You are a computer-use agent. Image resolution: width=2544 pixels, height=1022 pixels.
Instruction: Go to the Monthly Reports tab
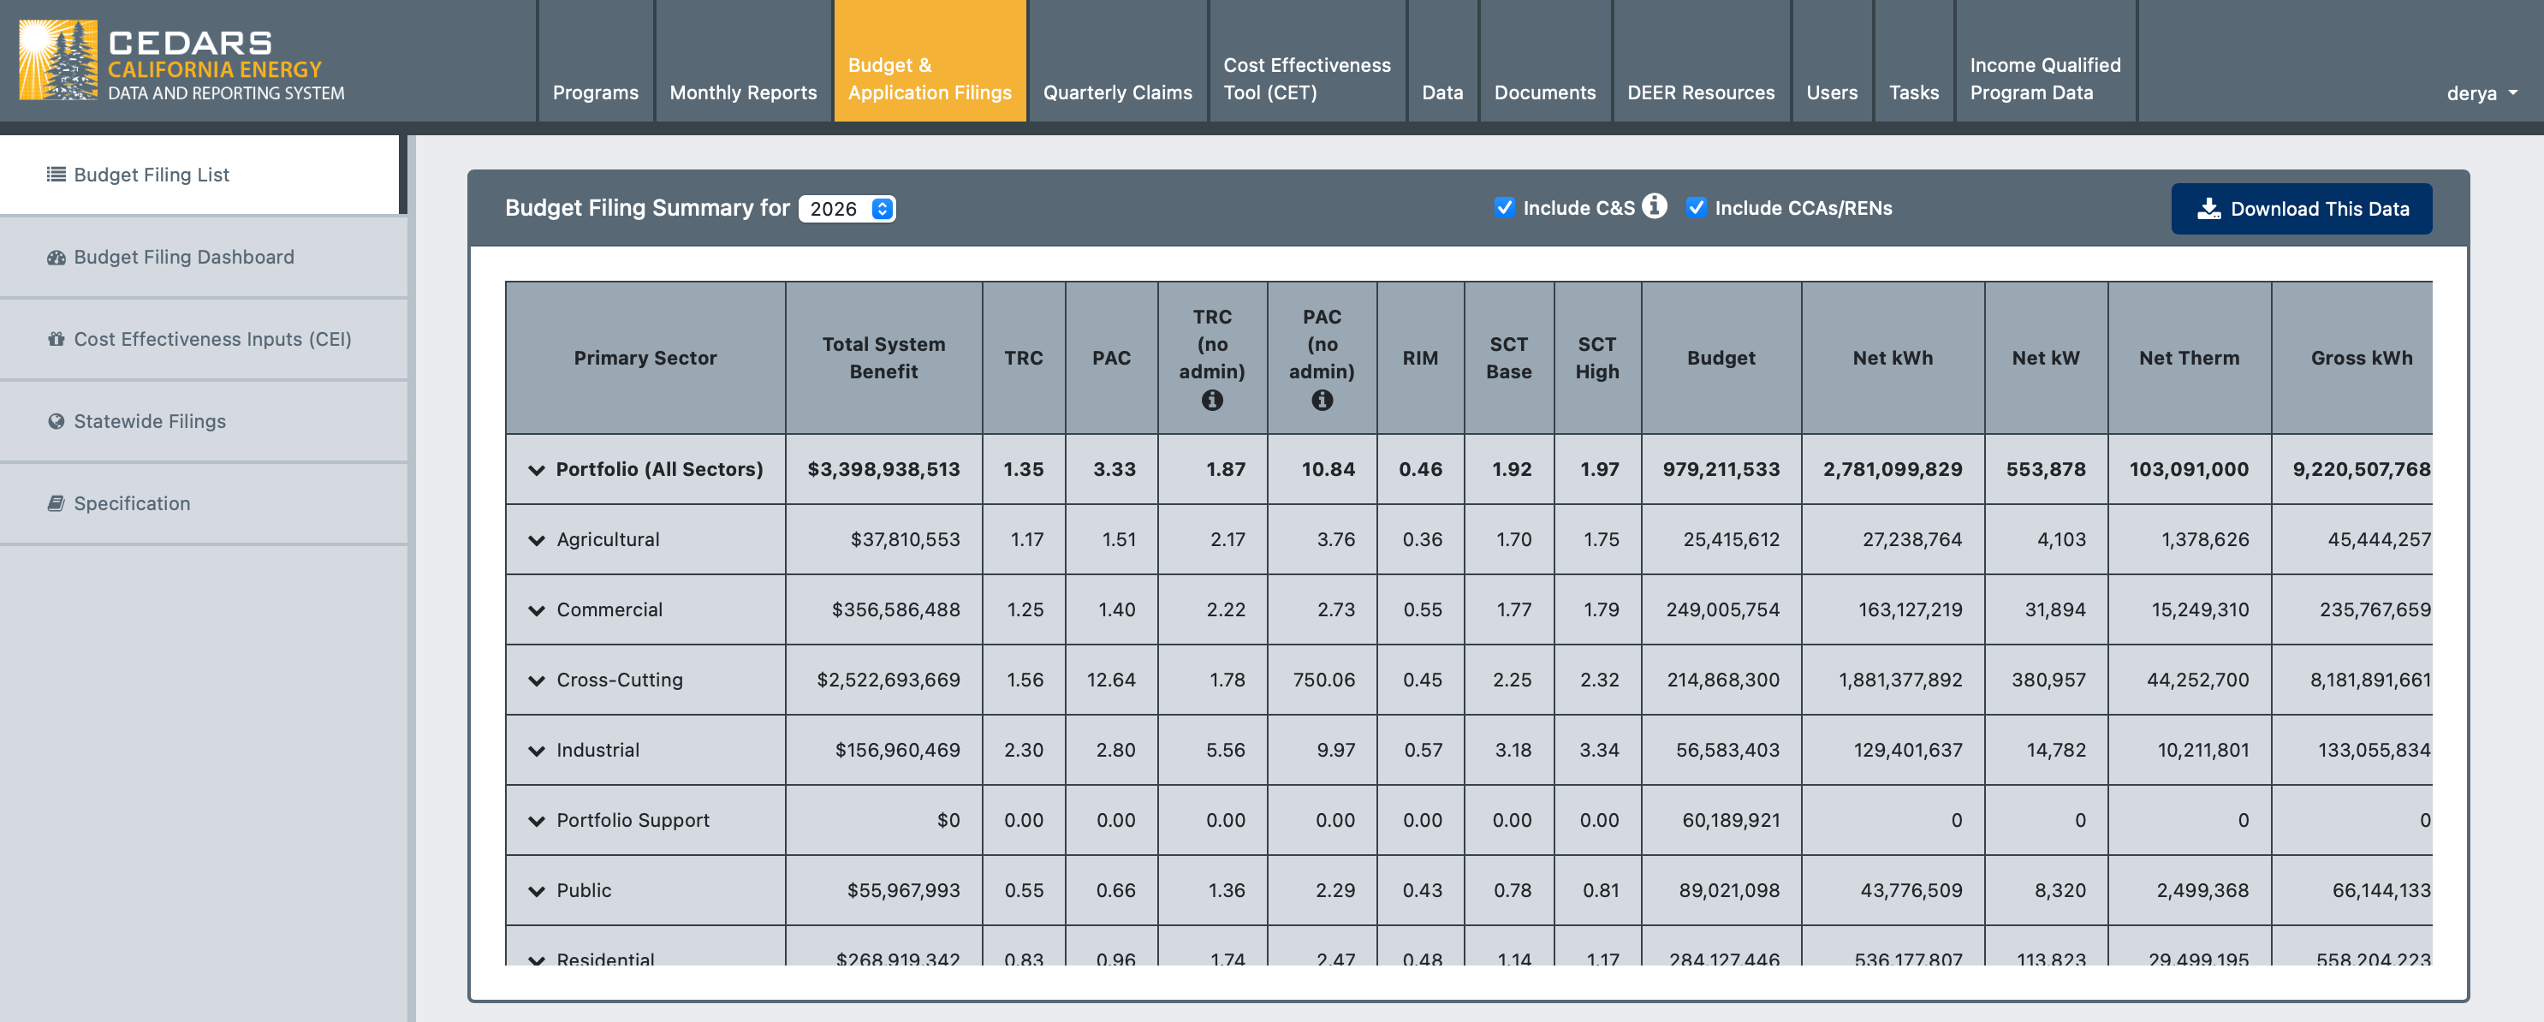click(x=743, y=92)
